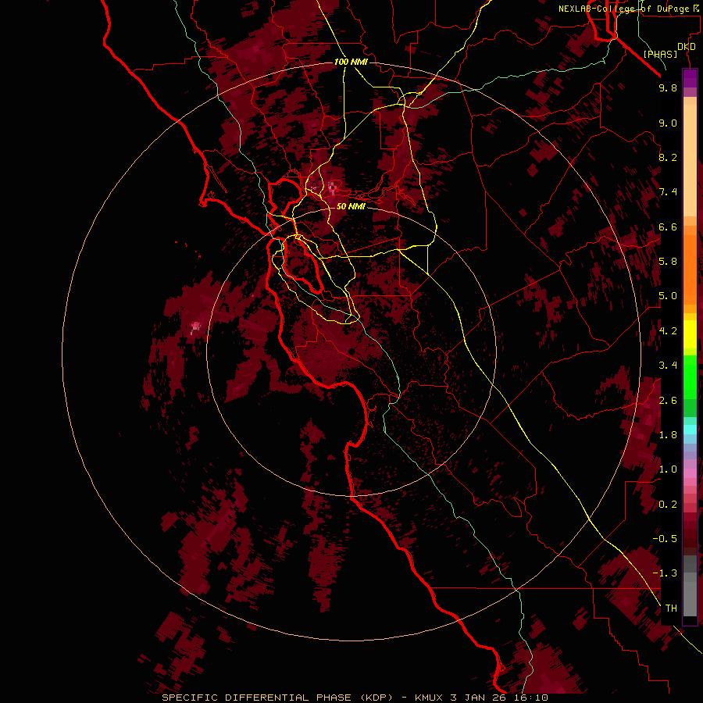This screenshot has height=703, width=703.
Task: Click the radar site dot at the rings' center
Action: coord(351,351)
